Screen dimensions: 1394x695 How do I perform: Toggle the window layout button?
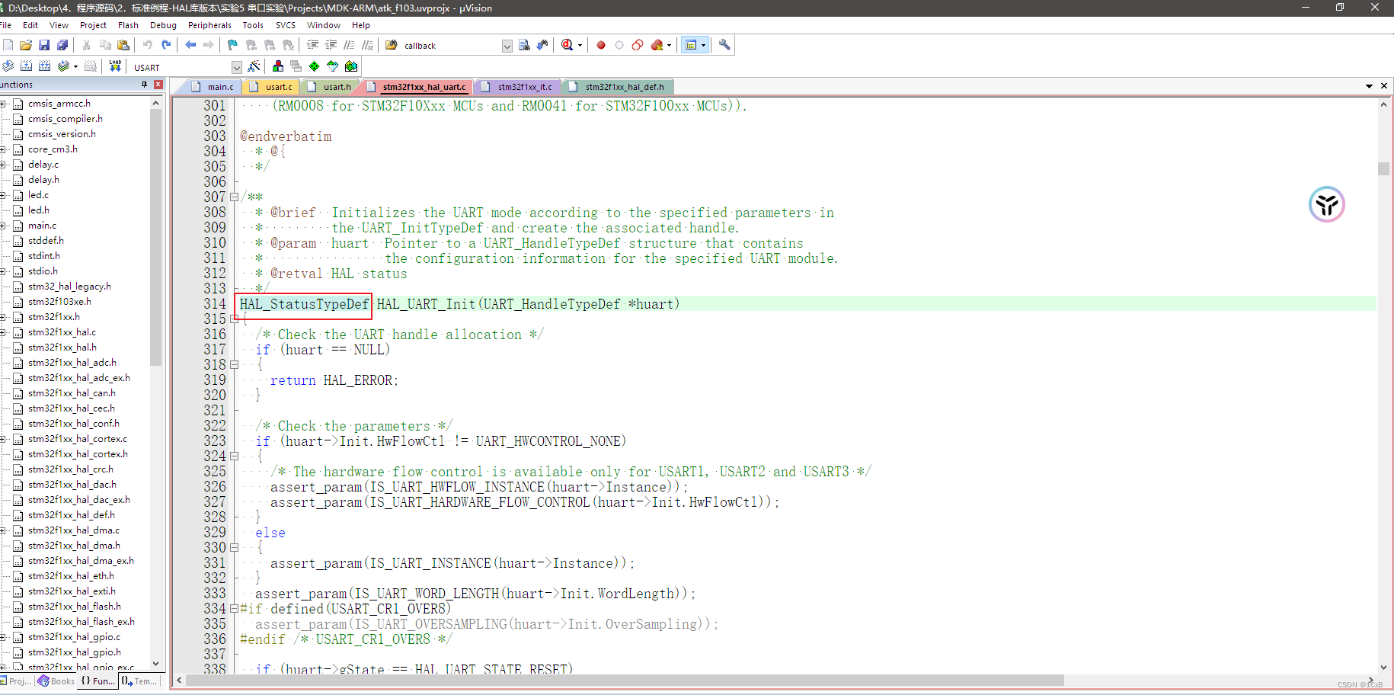coord(691,45)
